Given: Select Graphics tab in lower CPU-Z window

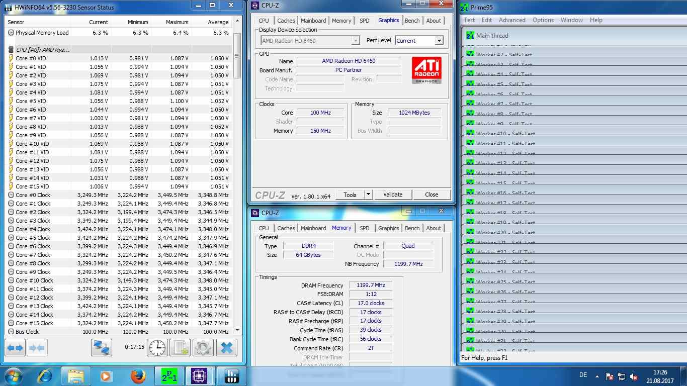Looking at the screenshot, I should click(388, 228).
